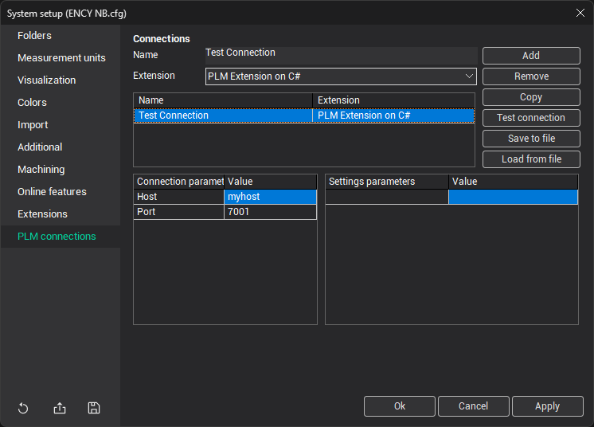The height and width of the screenshot is (427, 594).
Task: Switch to the Measurement units section
Action: click(x=61, y=58)
